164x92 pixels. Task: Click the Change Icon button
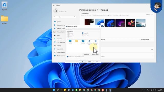pos(86,54)
